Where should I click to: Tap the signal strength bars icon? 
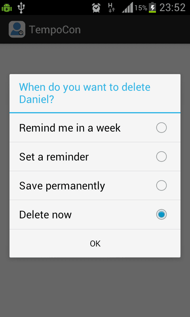click(x=127, y=8)
